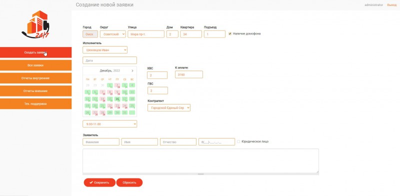Focus the Город field
This screenshot has width=400, height=196.
[x=90, y=34]
